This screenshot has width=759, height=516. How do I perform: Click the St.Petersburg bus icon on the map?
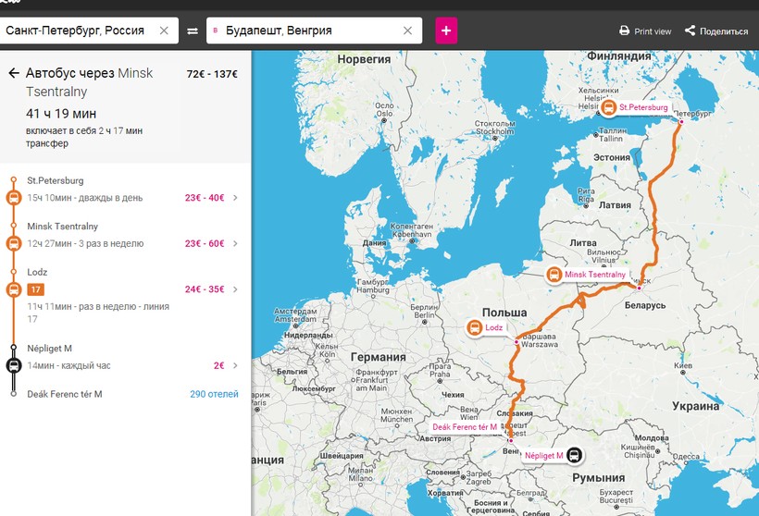click(x=609, y=107)
